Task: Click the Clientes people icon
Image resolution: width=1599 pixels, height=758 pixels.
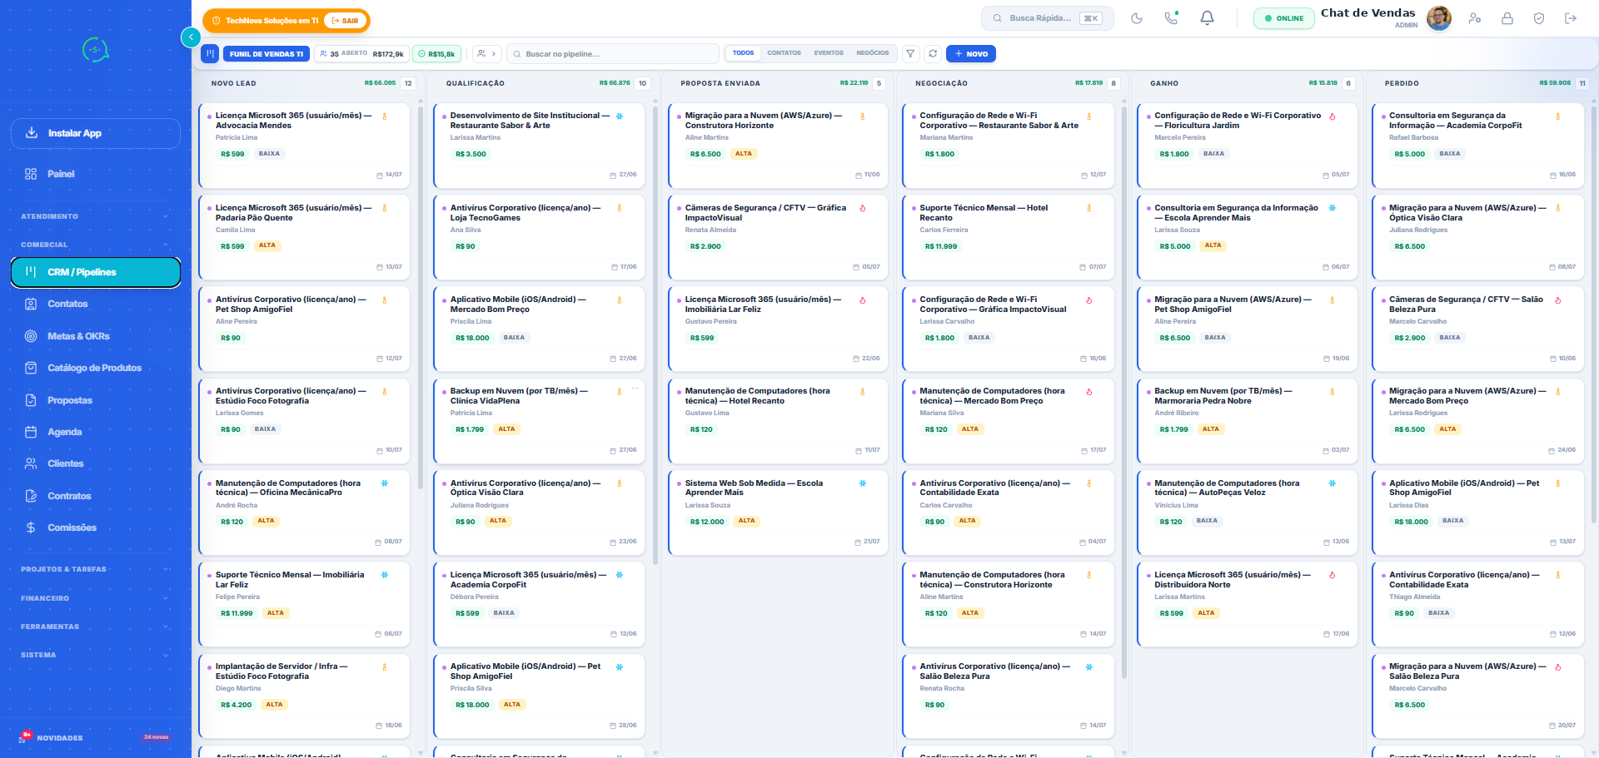Action: pyautogui.click(x=31, y=463)
